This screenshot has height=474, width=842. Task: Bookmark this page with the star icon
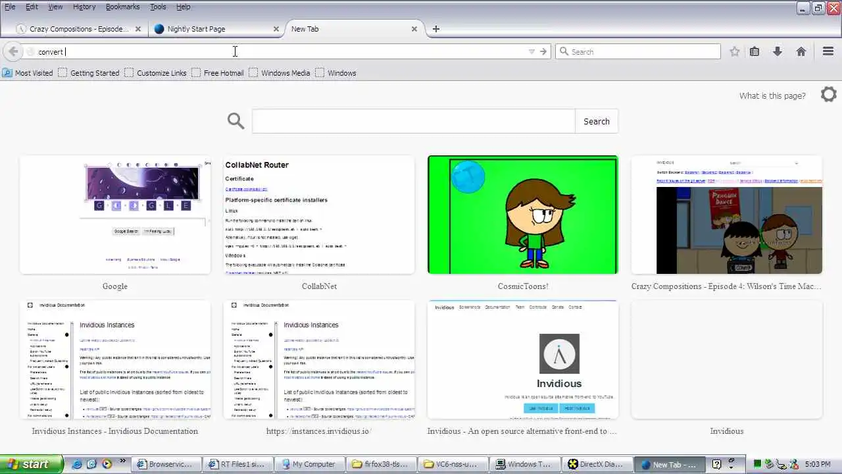735,51
